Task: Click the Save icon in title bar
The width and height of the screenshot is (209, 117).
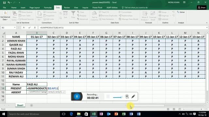Action: click(x=4, y=3)
